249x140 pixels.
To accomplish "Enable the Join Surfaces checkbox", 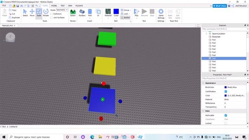I will (51, 17).
